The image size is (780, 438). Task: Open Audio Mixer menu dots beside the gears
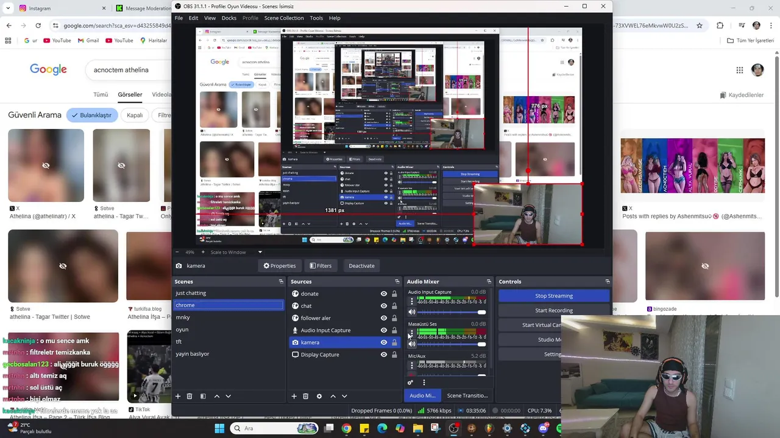point(424,383)
